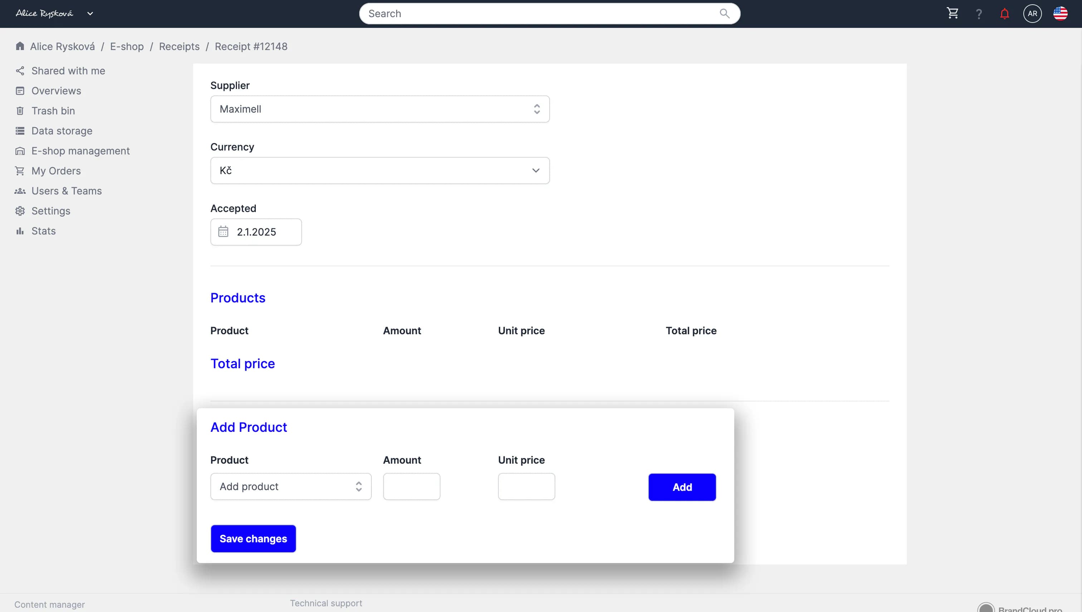Image resolution: width=1082 pixels, height=612 pixels.
Task: Click the AR user avatar
Action: tap(1032, 14)
